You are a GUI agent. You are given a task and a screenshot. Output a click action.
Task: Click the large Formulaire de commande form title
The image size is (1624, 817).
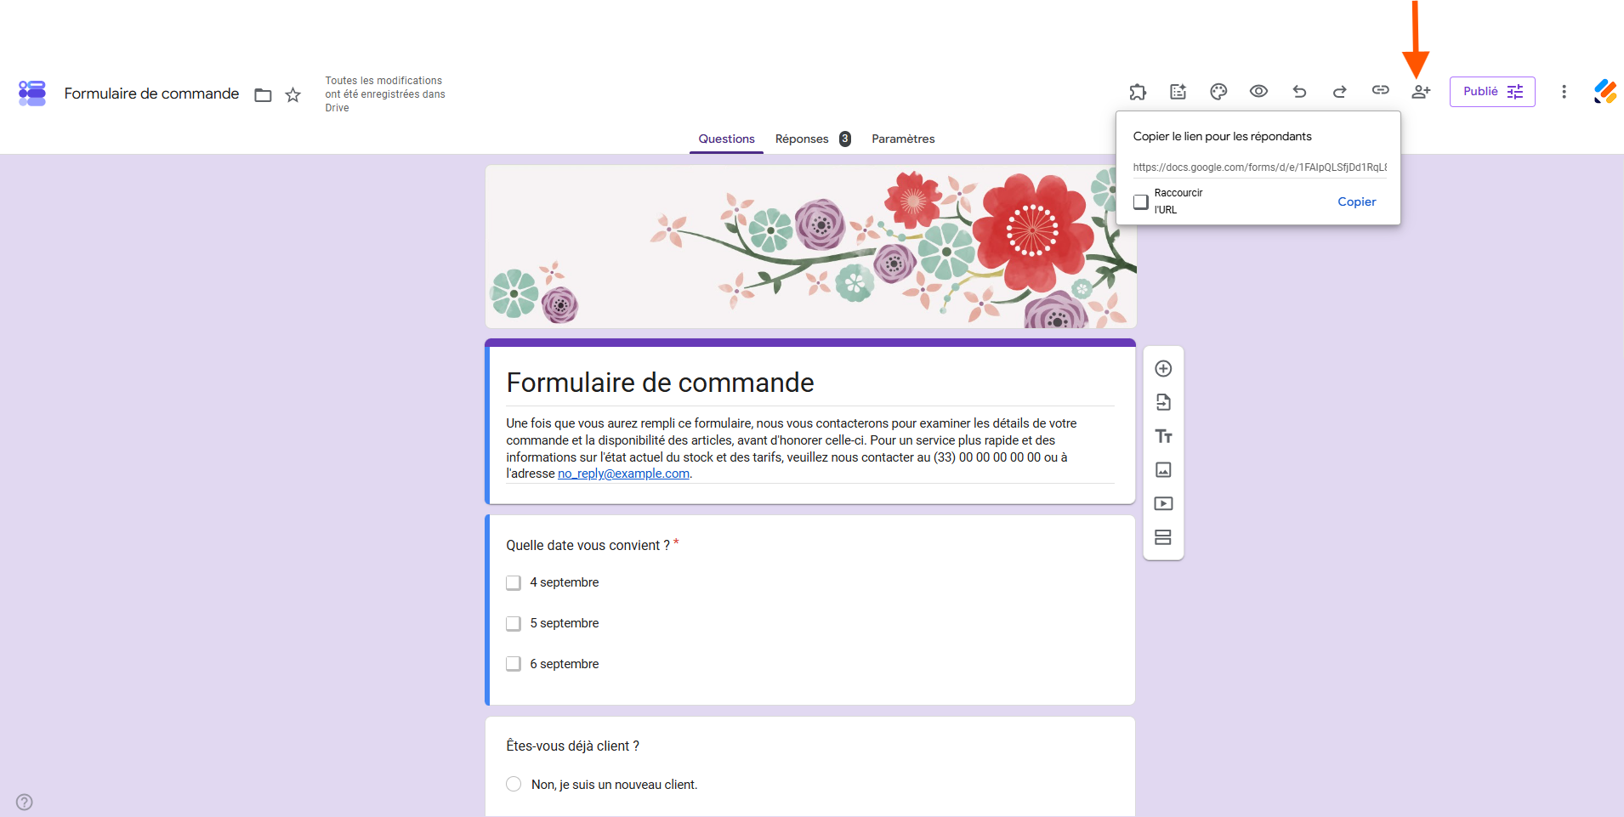[x=660, y=383]
